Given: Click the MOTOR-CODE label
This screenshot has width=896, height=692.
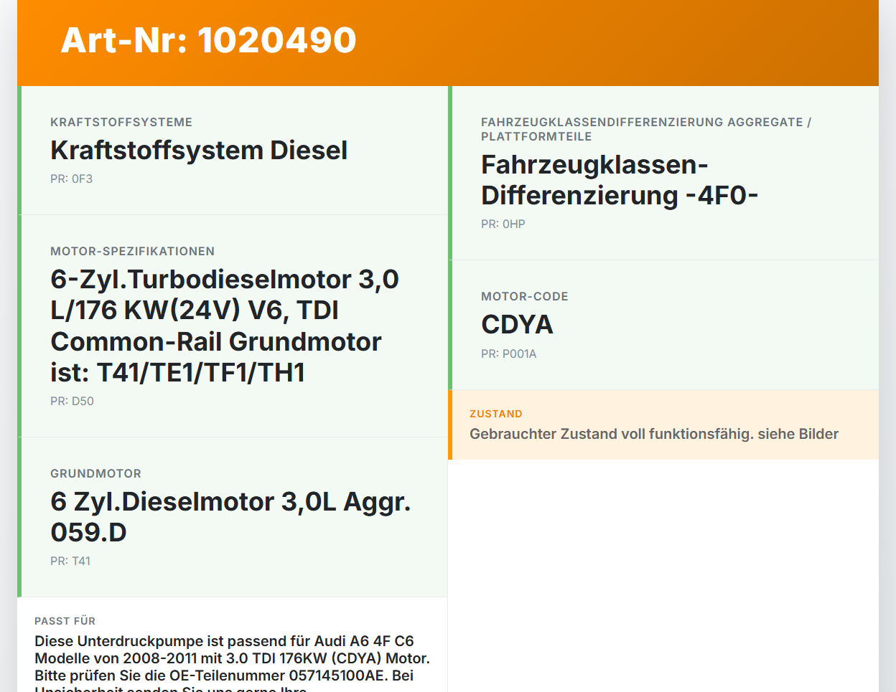Looking at the screenshot, I should pyautogui.click(x=525, y=297).
